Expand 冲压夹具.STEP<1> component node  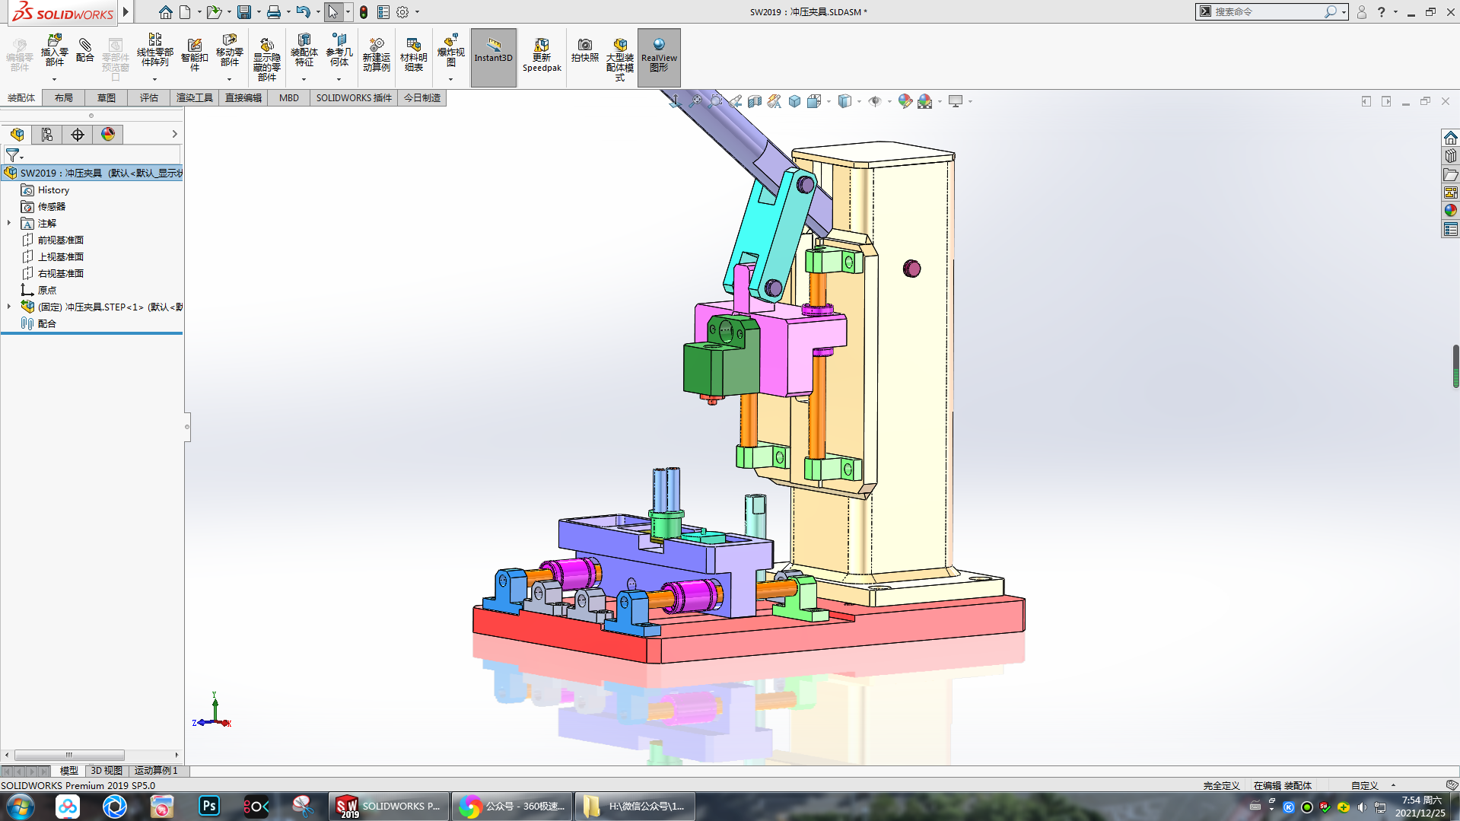click(x=9, y=307)
